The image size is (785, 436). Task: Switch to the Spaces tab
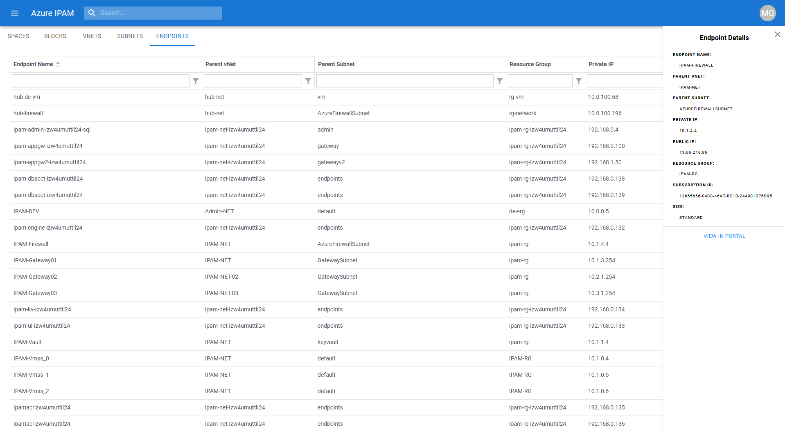(18, 36)
